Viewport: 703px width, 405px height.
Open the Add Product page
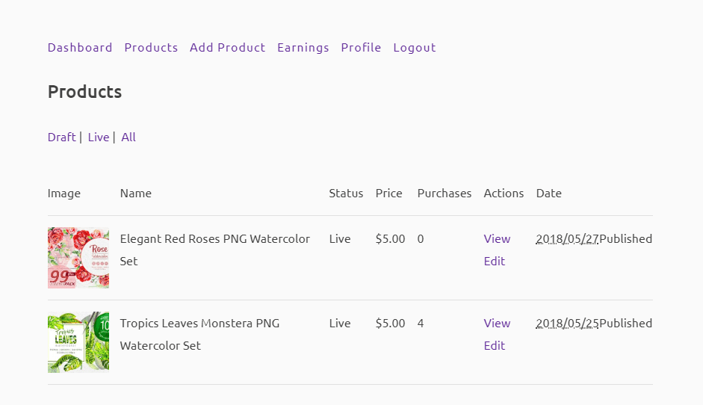click(x=227, y=48)
